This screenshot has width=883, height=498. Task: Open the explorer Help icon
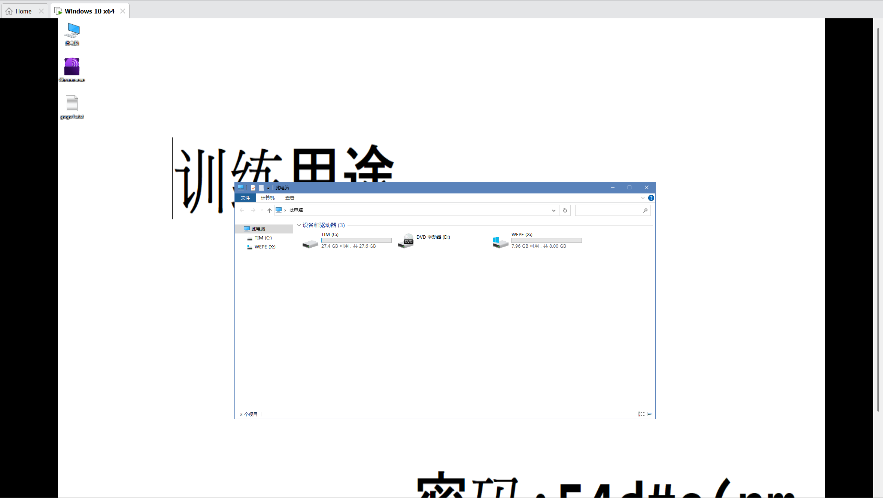651,198
